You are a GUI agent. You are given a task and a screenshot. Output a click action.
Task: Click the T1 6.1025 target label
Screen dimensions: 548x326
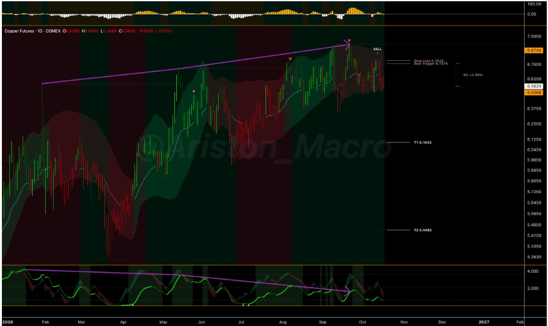coord(423,142)
